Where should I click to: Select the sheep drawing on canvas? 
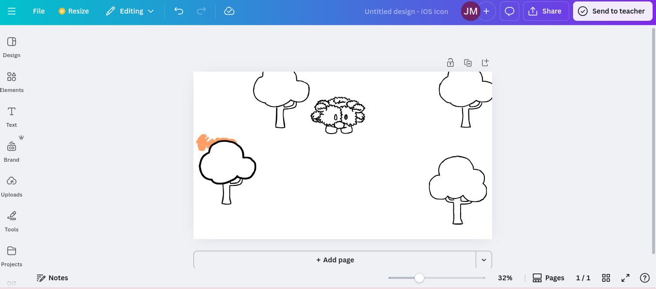[338, 115]
